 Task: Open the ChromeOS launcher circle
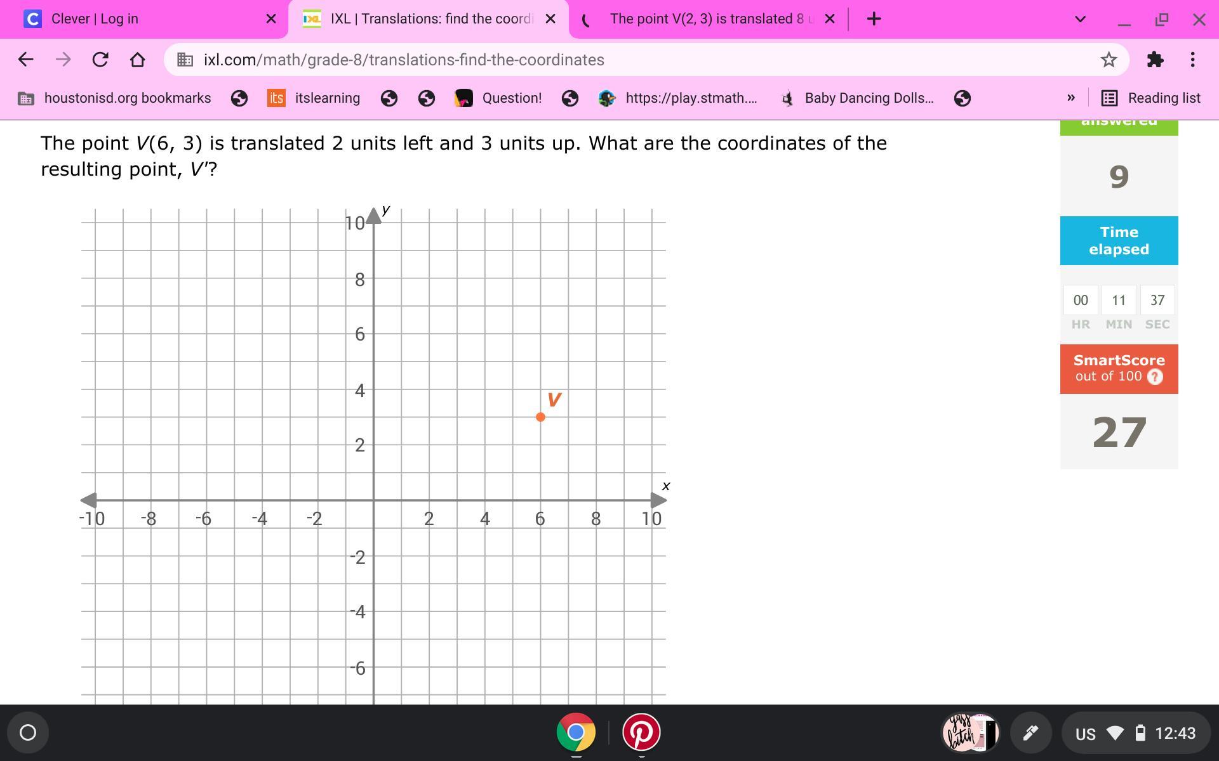point(28,733)
